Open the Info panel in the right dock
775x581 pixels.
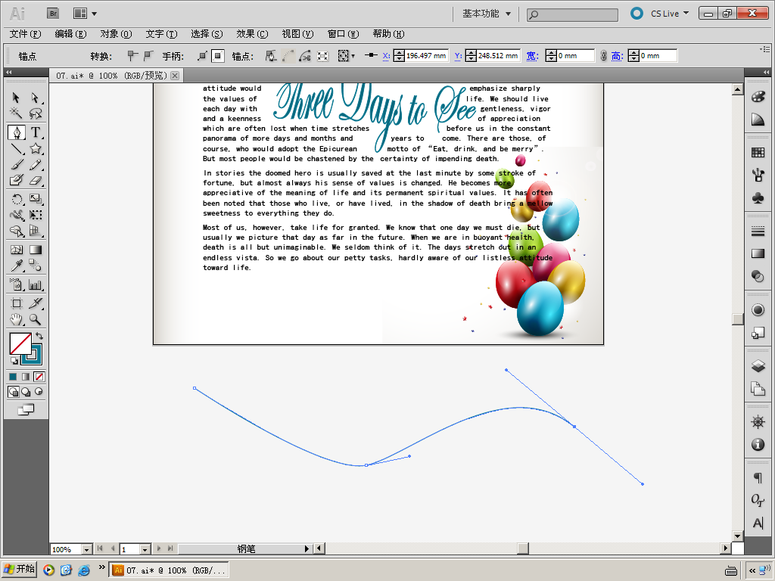758,445
